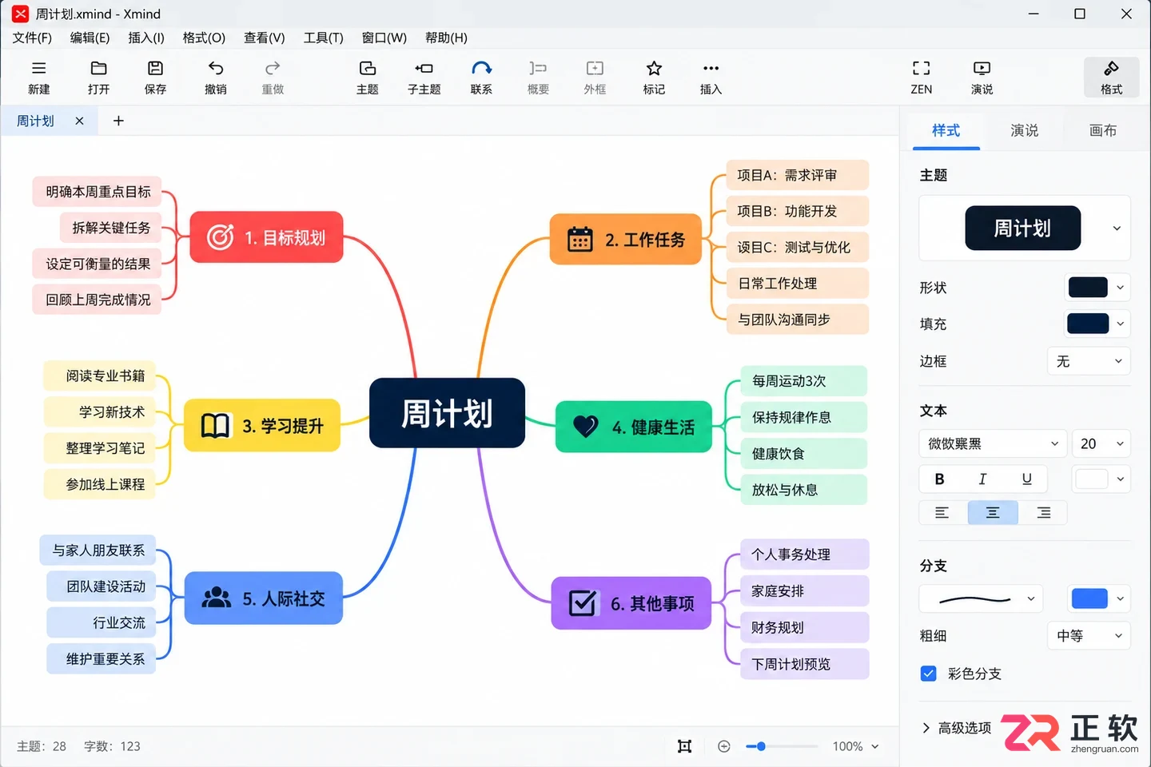Click the checkbox icon on 其他事项 node
1151x767 pixels.
coord(583,602)
